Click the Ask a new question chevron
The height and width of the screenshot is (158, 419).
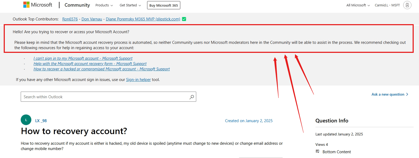click(x=407, y=94)
